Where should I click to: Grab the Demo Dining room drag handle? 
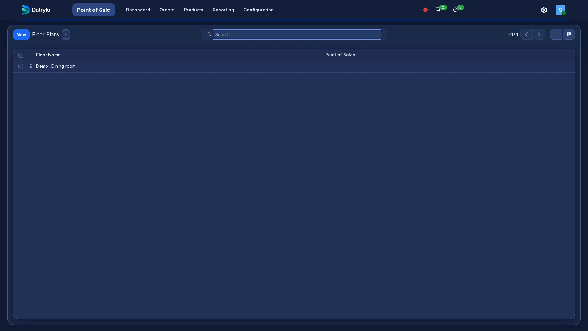coord(31,66)
